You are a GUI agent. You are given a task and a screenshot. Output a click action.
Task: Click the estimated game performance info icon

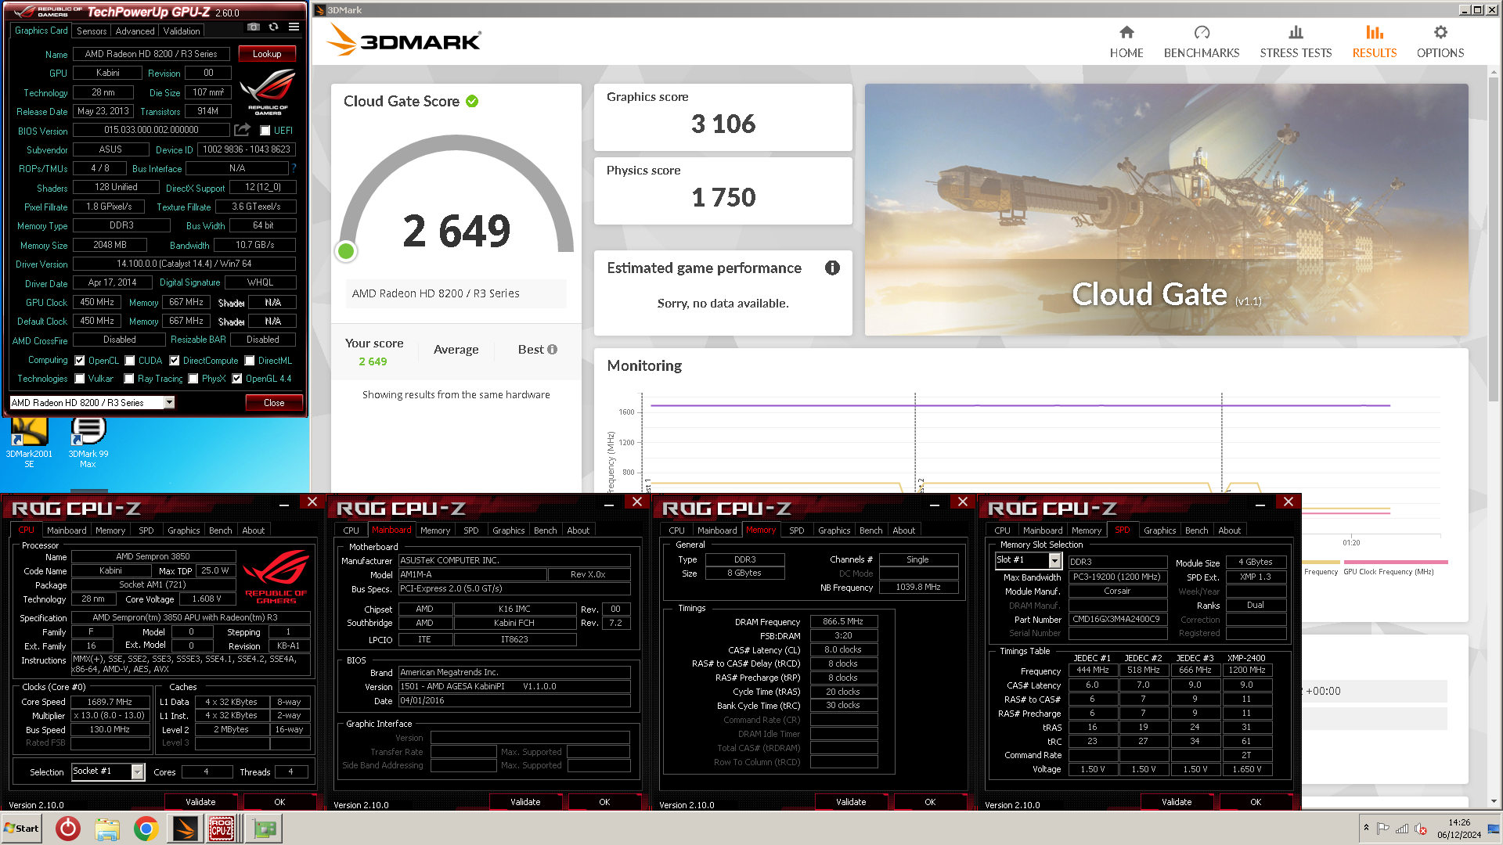pos(832,268)
